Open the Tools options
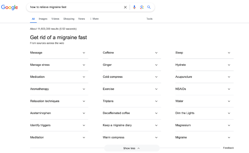The image size is (249, 153). pyautogui.click(x=149, y=19)
